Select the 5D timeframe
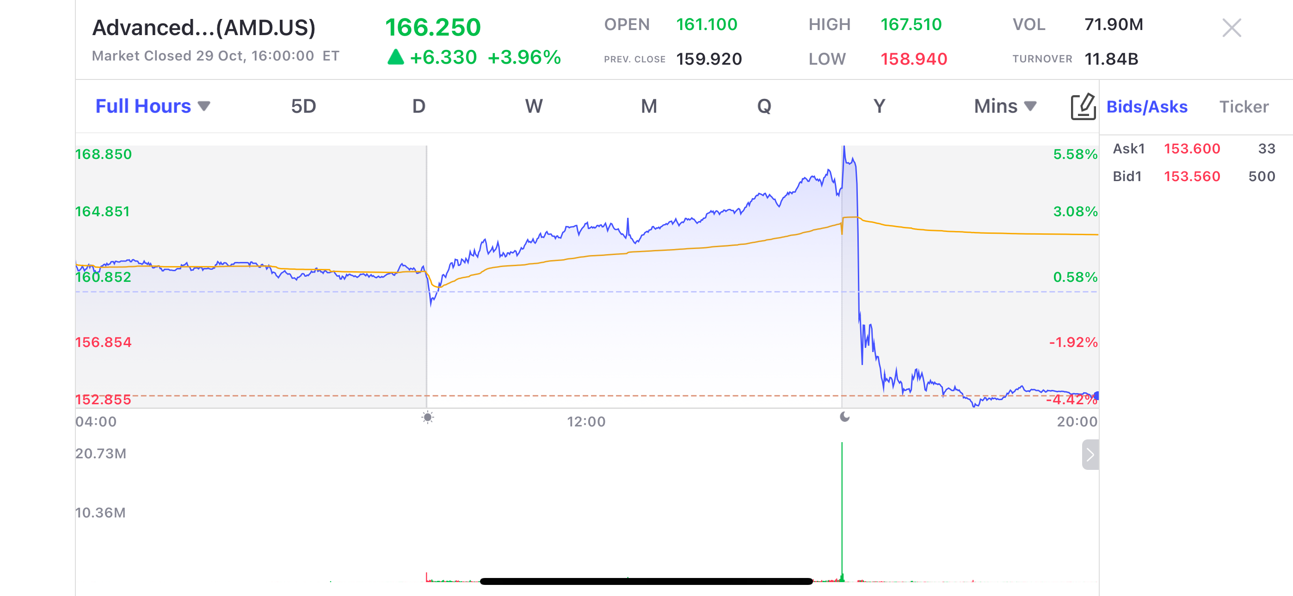This screenshot has height=596, width=1293. pos(303,106)
